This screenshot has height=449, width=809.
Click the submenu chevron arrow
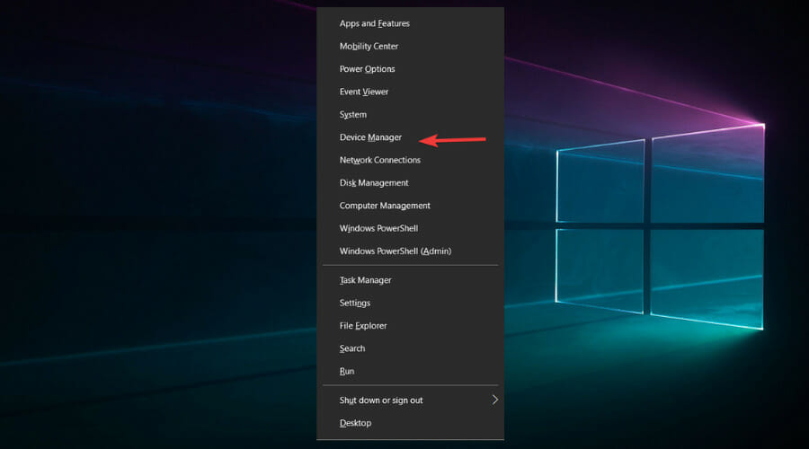point(494,400)
